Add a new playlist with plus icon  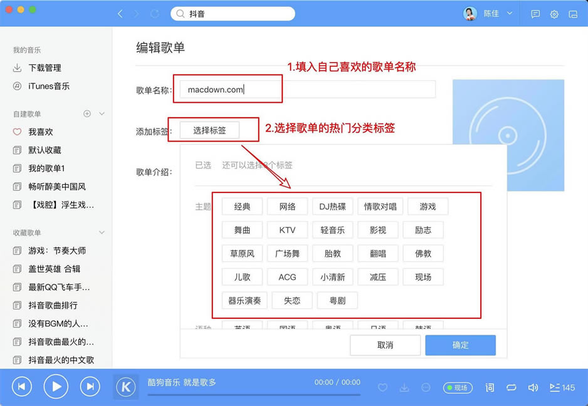pyautogui.click(x=87, y=113)
